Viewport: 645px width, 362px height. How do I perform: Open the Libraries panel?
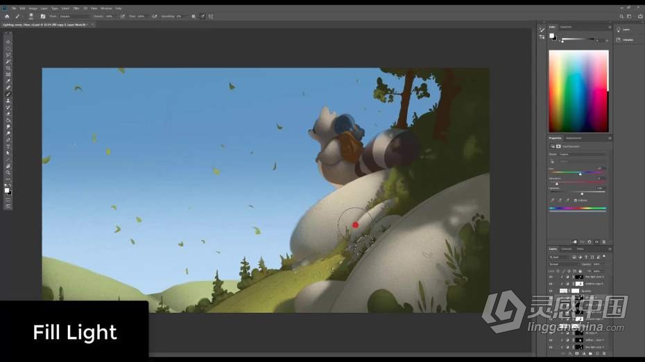click(625, 40)
